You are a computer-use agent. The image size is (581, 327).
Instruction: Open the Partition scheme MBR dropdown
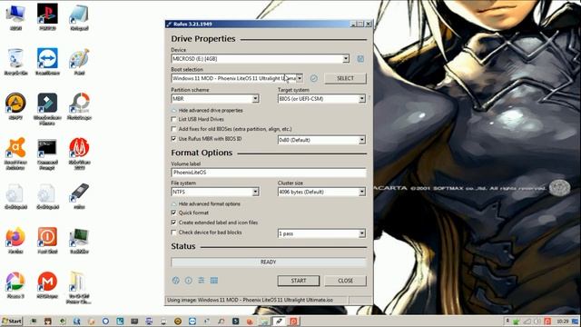[x=215, y=99]
